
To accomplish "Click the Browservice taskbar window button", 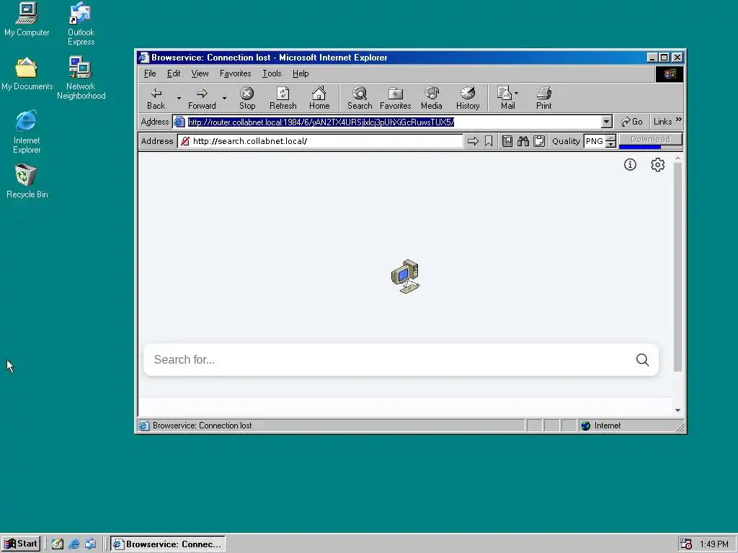I will (x=168, y=544).
